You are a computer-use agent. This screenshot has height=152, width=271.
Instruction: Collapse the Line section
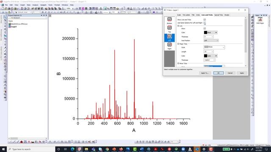pos(178,26)
